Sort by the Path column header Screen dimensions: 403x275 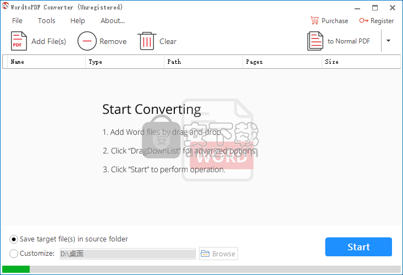203,62
